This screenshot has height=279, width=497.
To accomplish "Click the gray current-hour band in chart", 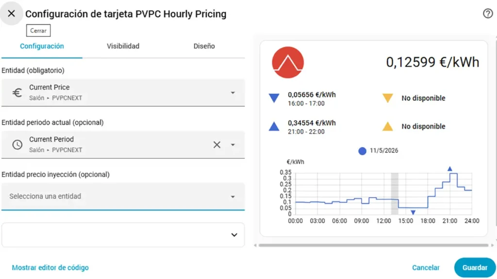I will (x=394, y=194).
